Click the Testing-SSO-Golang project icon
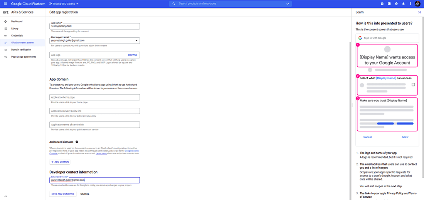 [x=50, y=4]
